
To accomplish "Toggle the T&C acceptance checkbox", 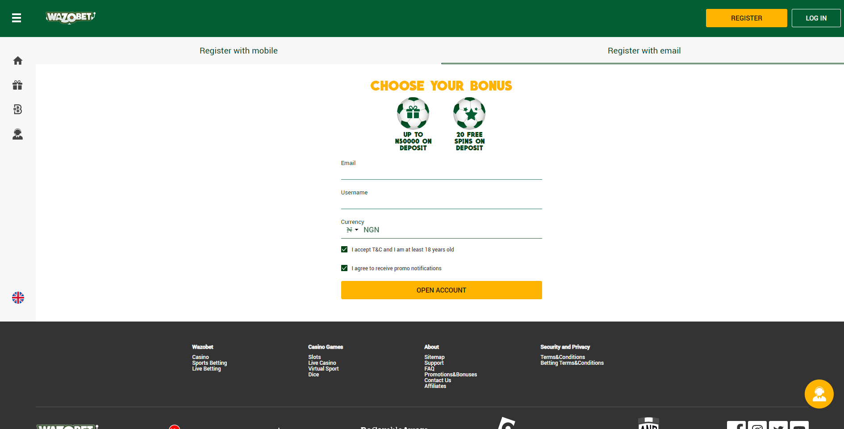I will pyautogui.click(x=344, y=249).
